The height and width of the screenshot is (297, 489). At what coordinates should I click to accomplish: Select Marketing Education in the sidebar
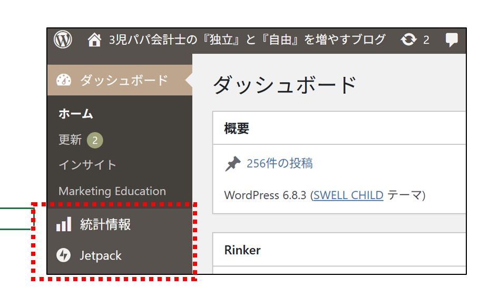point(112,191)
